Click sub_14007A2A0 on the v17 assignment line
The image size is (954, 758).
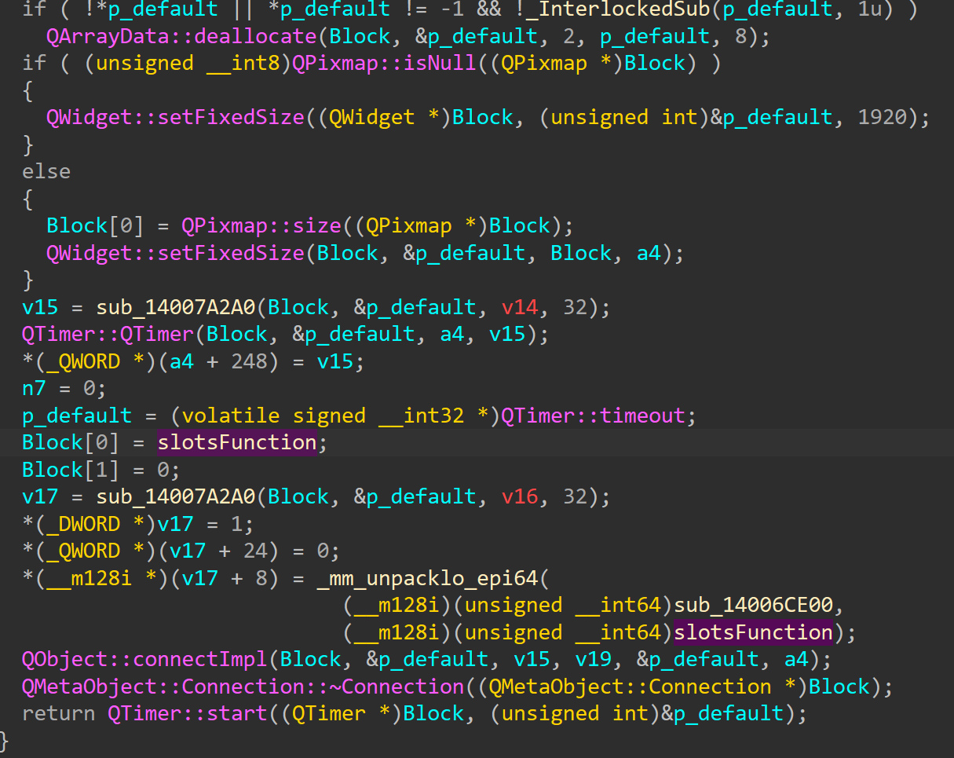(177, 496)
